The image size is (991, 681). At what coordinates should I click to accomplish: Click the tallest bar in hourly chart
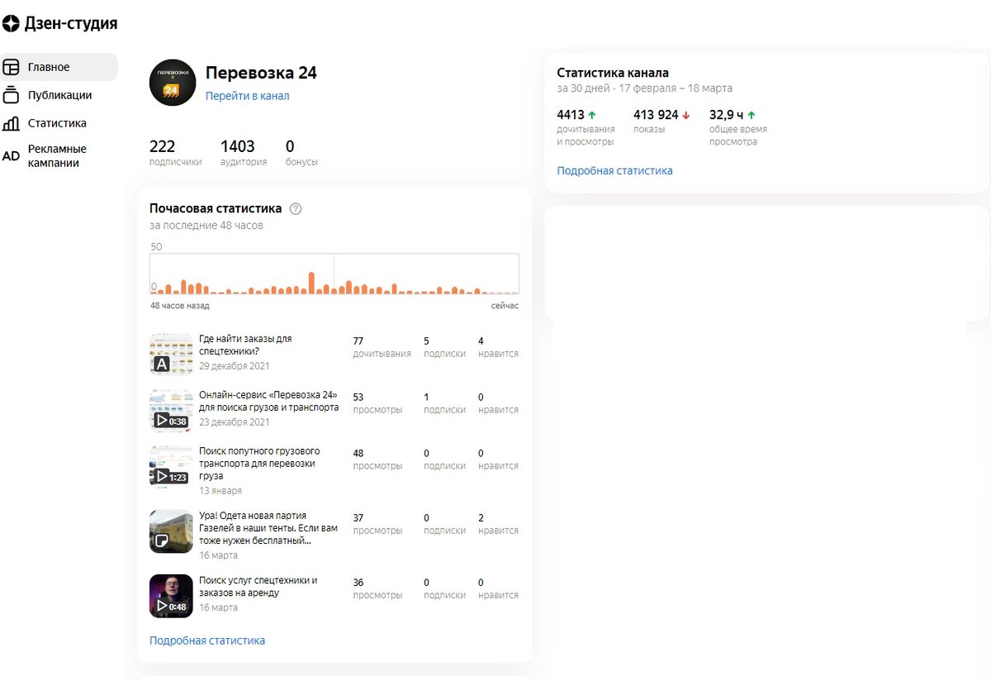[x=312, y=283]
